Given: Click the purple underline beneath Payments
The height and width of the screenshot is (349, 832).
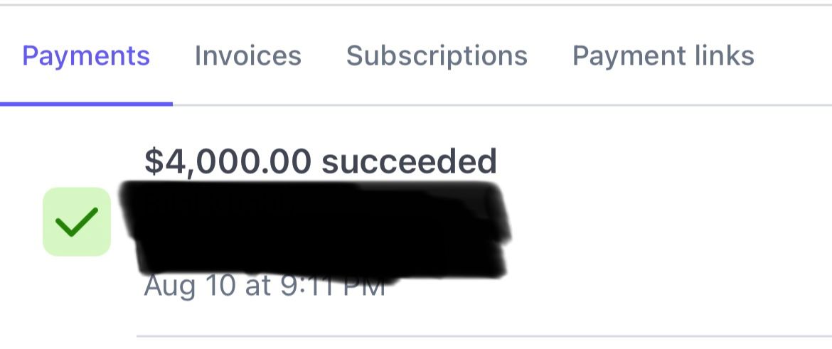Looking at the screenshot, I should (86, 104).
